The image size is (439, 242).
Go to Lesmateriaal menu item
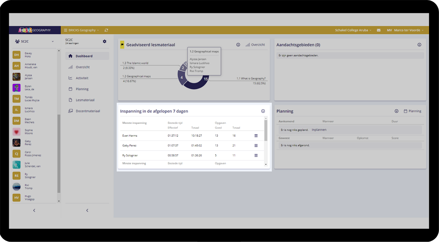tap(85, 100)
